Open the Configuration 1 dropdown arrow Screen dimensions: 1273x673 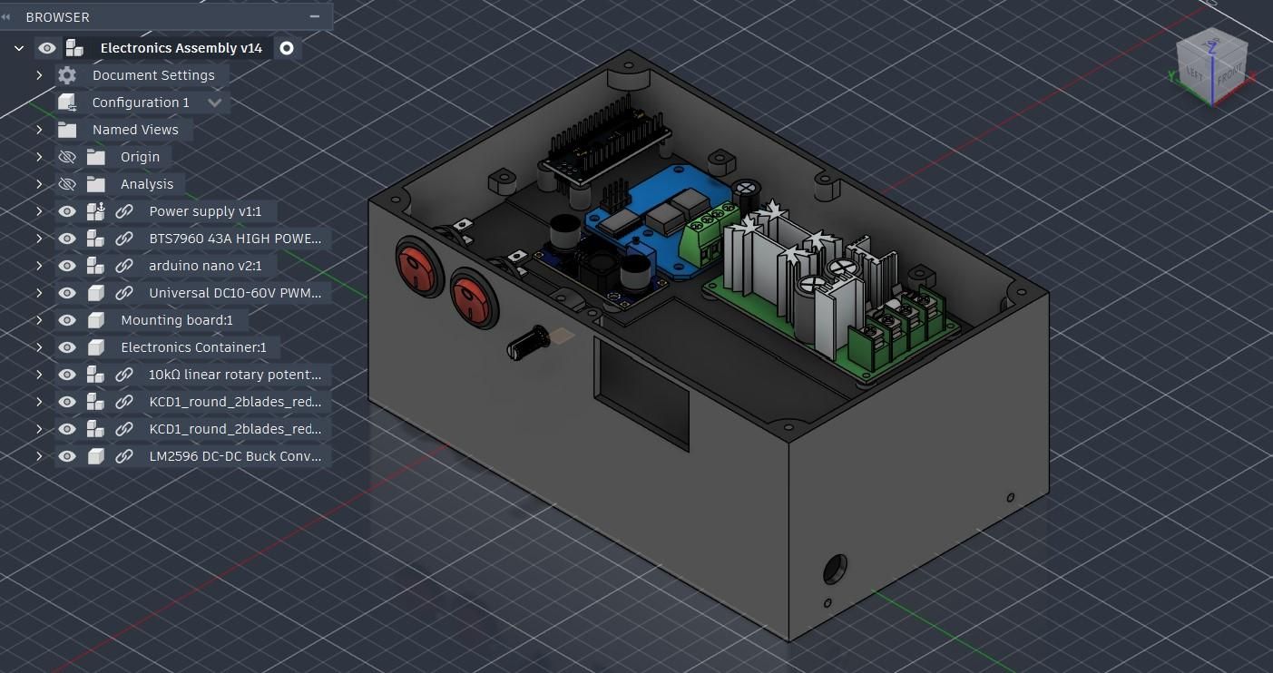215,102
